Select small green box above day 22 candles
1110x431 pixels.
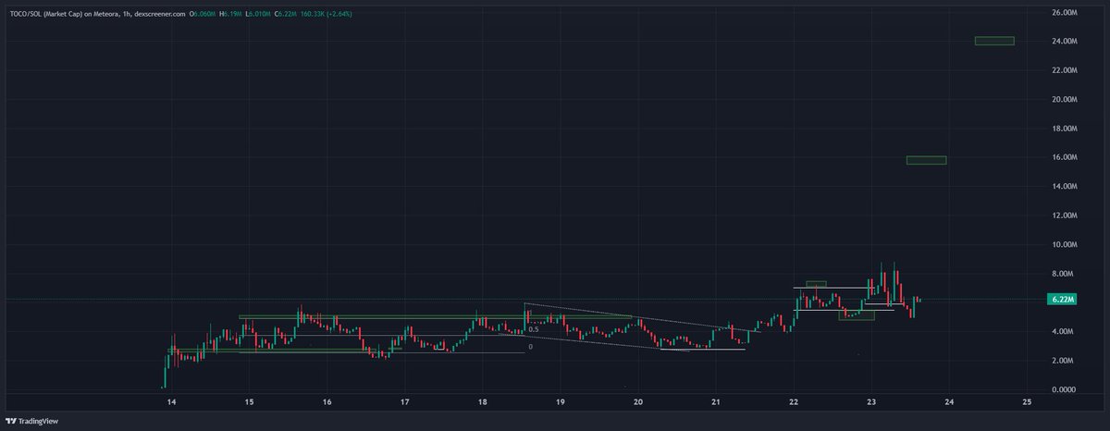tap(816, 284)
